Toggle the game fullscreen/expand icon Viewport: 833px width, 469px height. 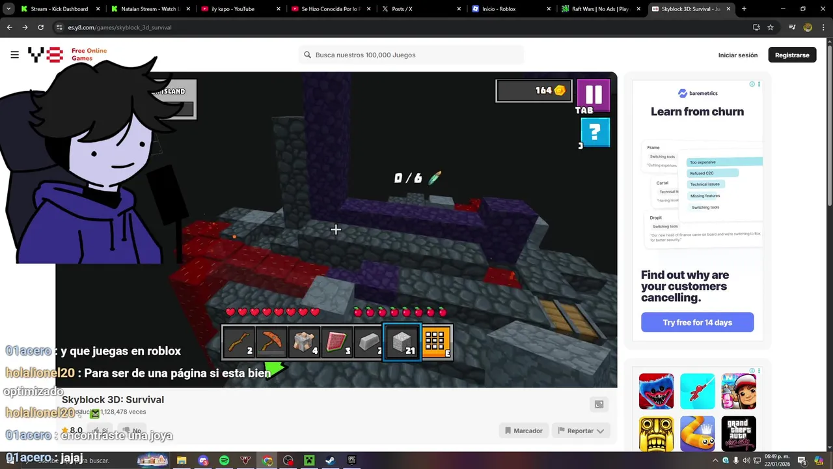click(x=599, y=404)
